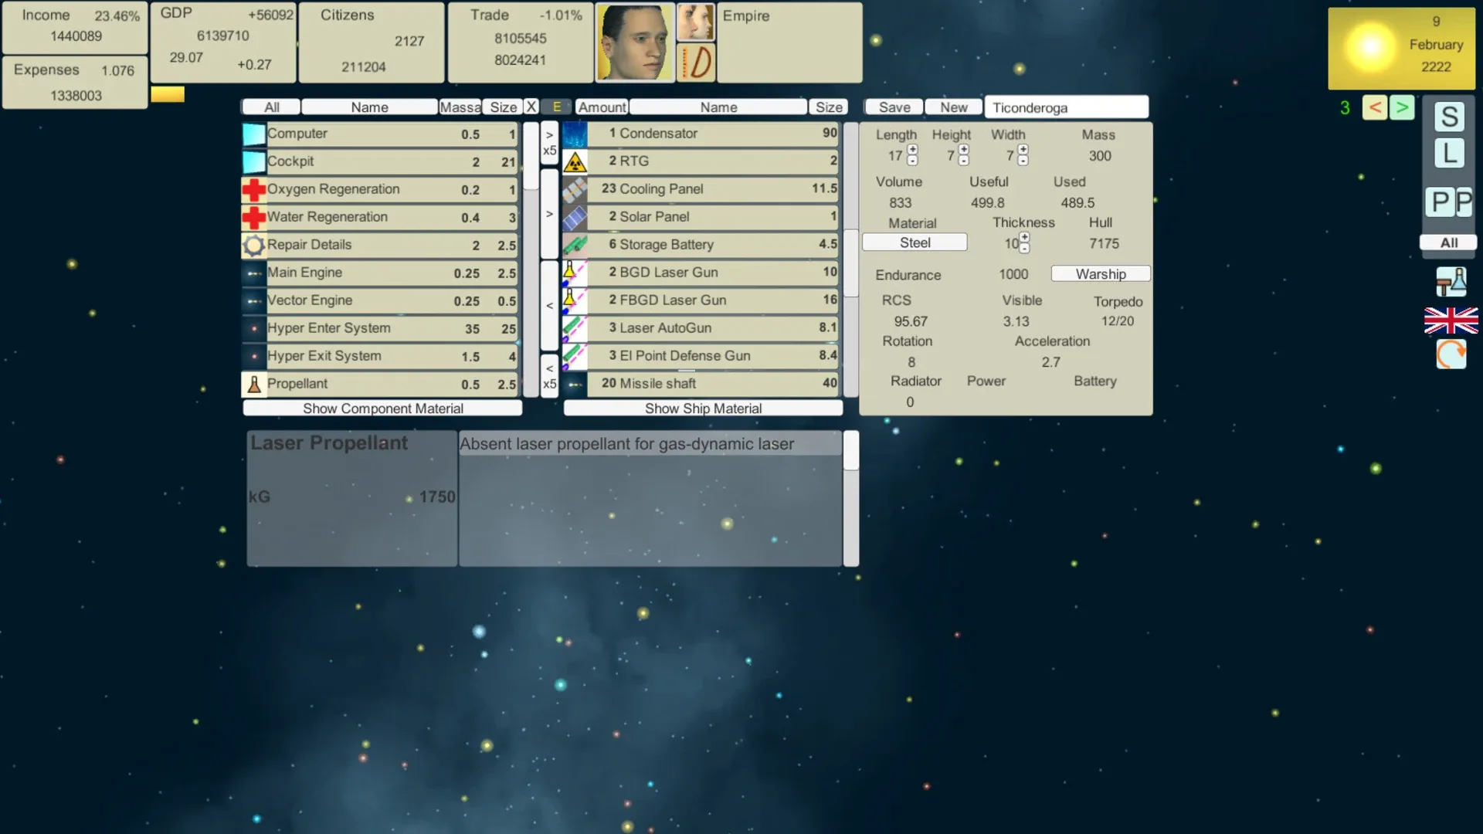Open the Steel hull material selector

click(x=915, y=242)
